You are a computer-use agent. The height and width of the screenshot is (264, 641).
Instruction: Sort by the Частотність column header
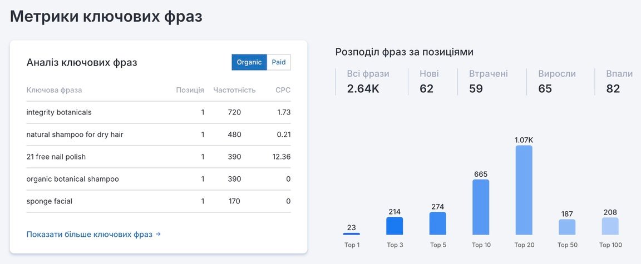click(x=234, y=90)
